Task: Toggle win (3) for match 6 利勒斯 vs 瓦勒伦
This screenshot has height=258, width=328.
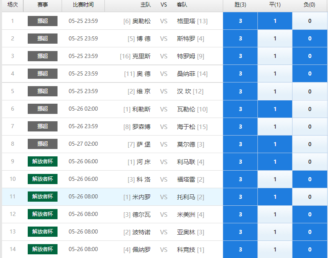Action: 240,109
